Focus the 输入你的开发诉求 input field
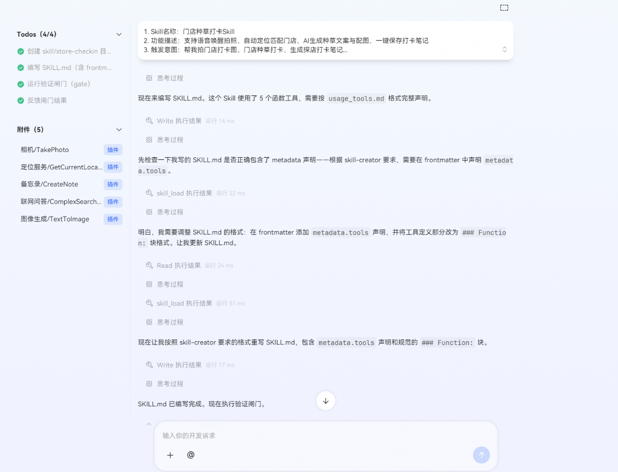 (x=326, y=435)
